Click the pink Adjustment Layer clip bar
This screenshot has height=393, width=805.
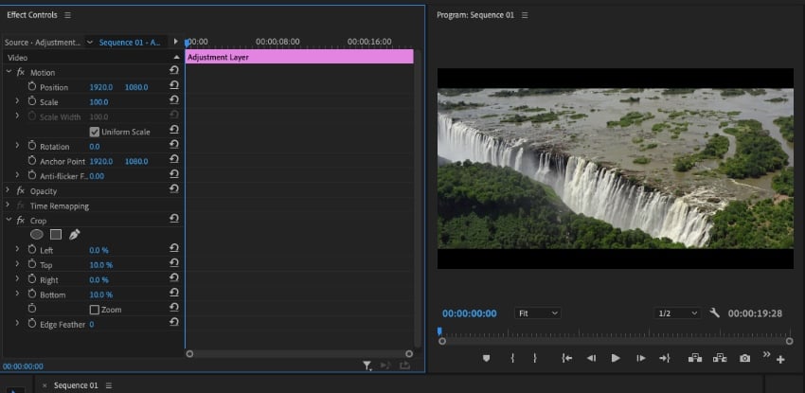click(299, 57)
